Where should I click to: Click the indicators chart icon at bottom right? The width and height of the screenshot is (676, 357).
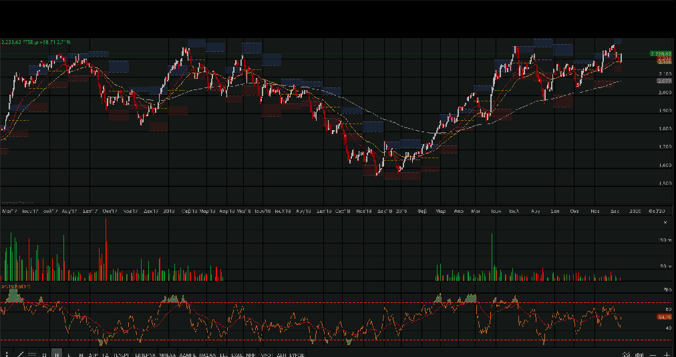pyautogui.click(x=626, y=354)
